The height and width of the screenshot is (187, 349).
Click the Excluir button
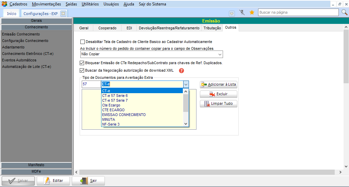click(x=218, y=94)
